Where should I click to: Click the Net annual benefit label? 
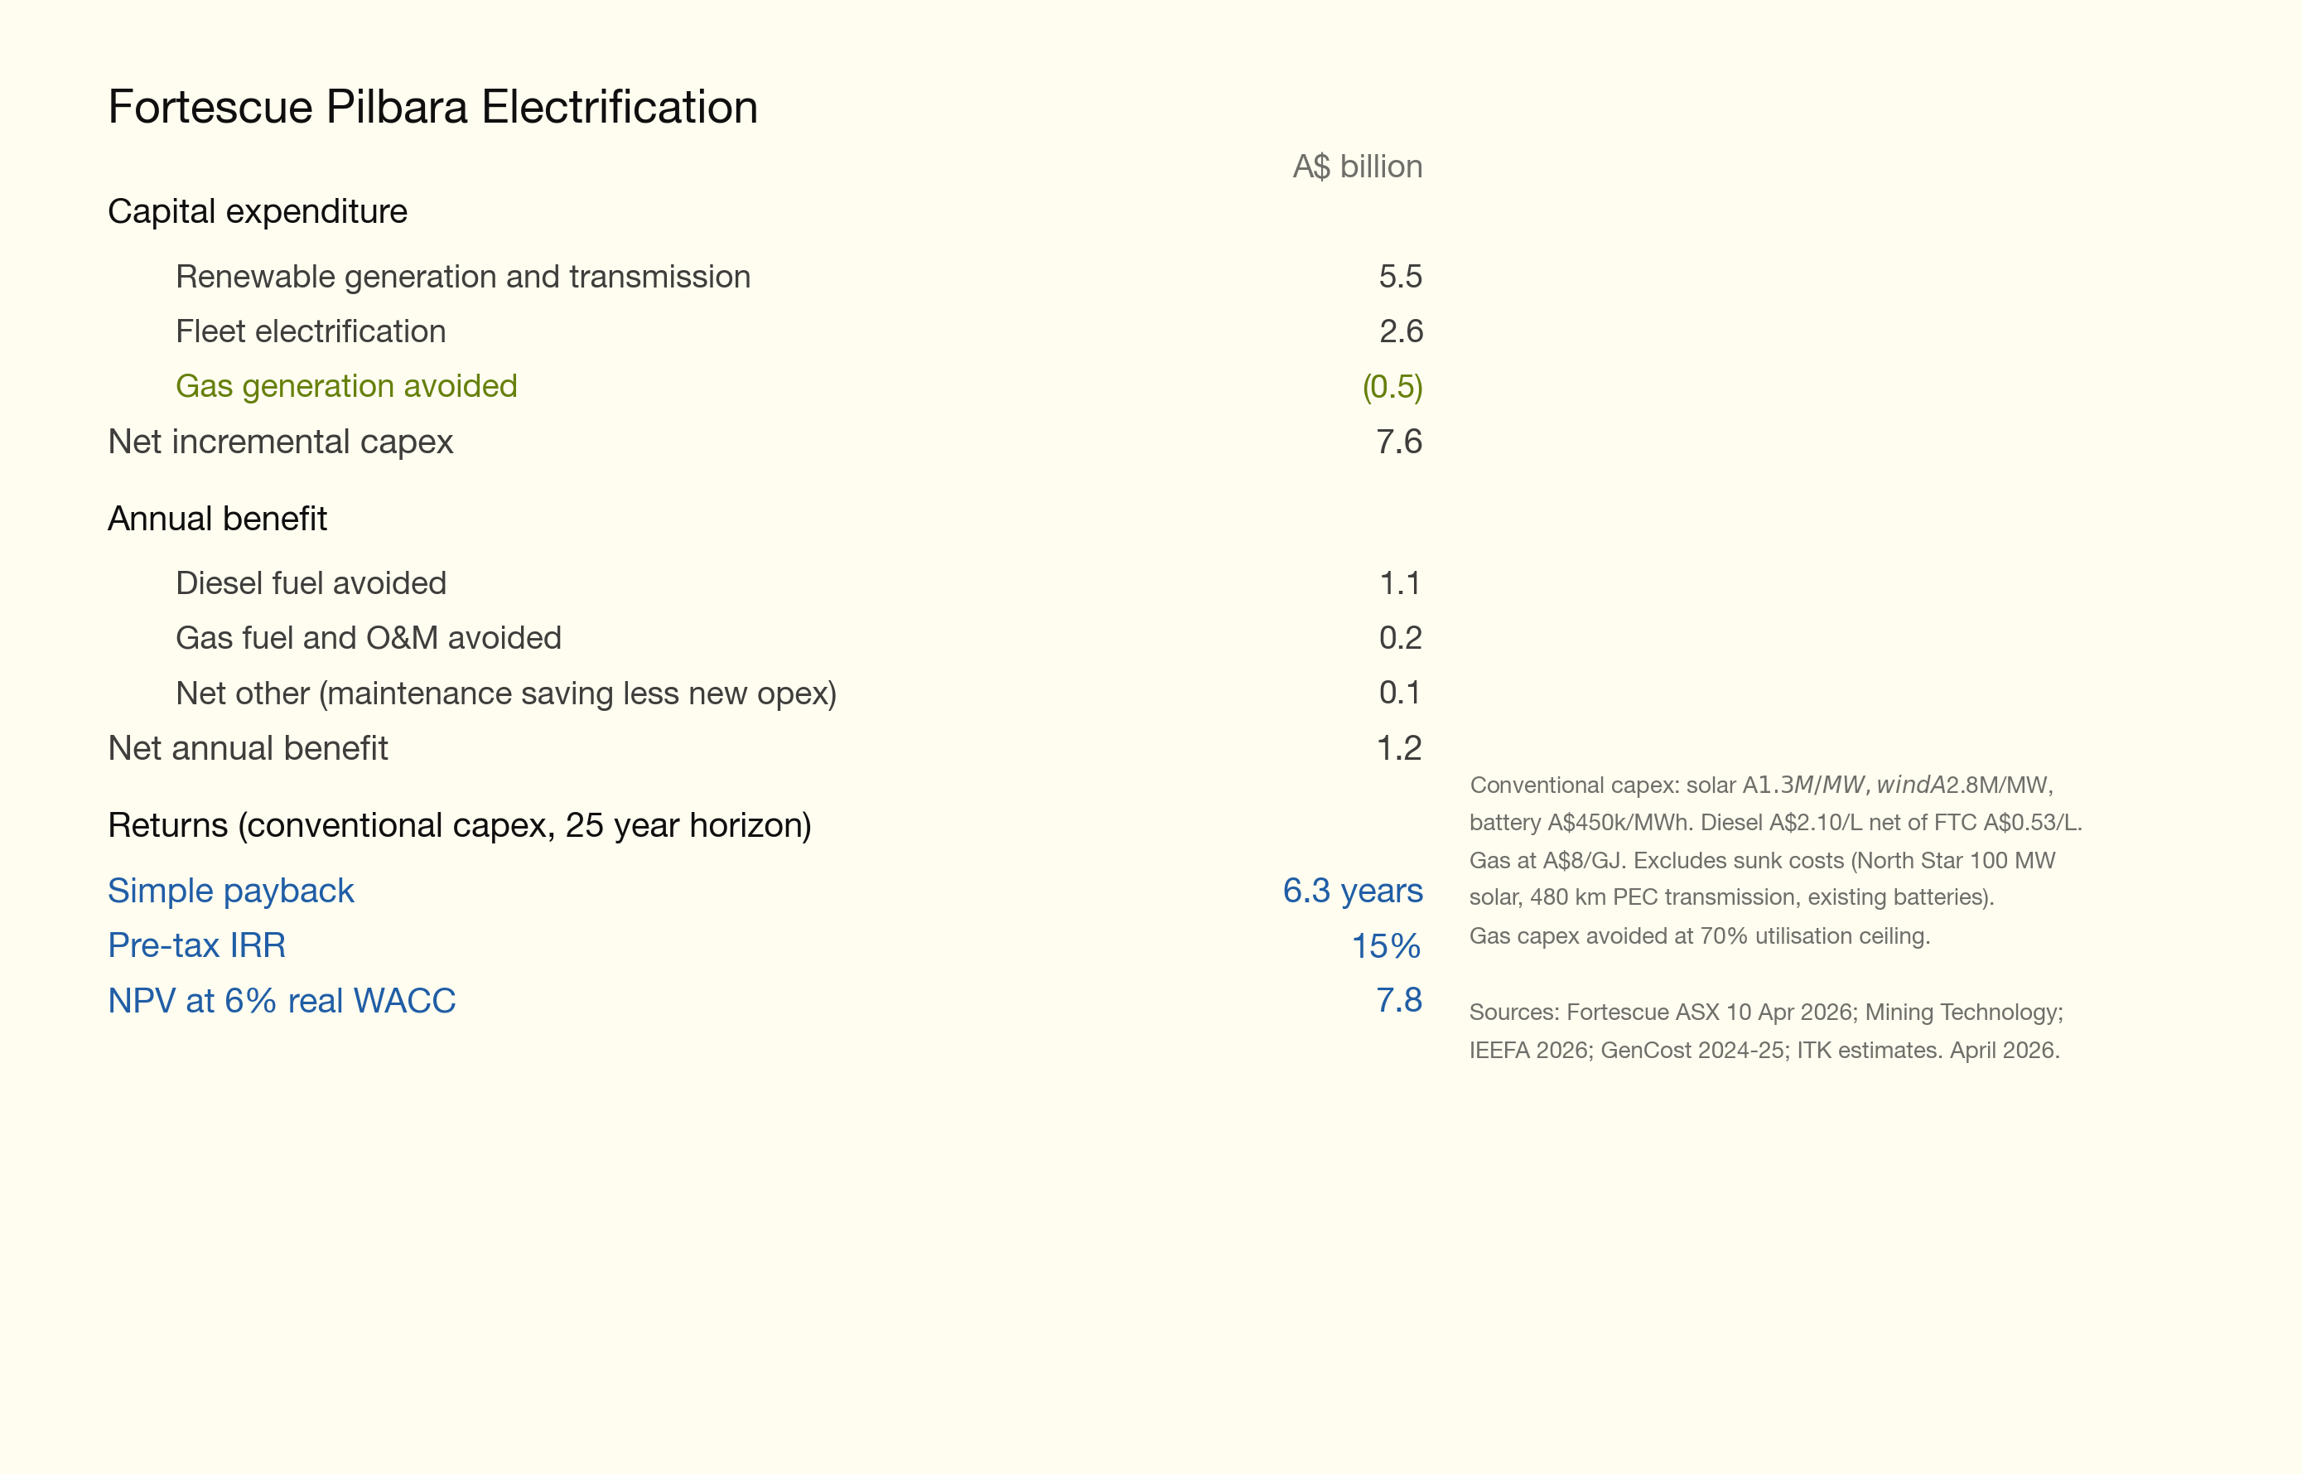pos(248,748)
